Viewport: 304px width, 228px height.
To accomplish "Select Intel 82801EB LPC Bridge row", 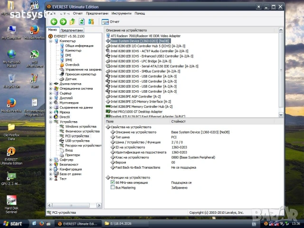I will 141,61.
